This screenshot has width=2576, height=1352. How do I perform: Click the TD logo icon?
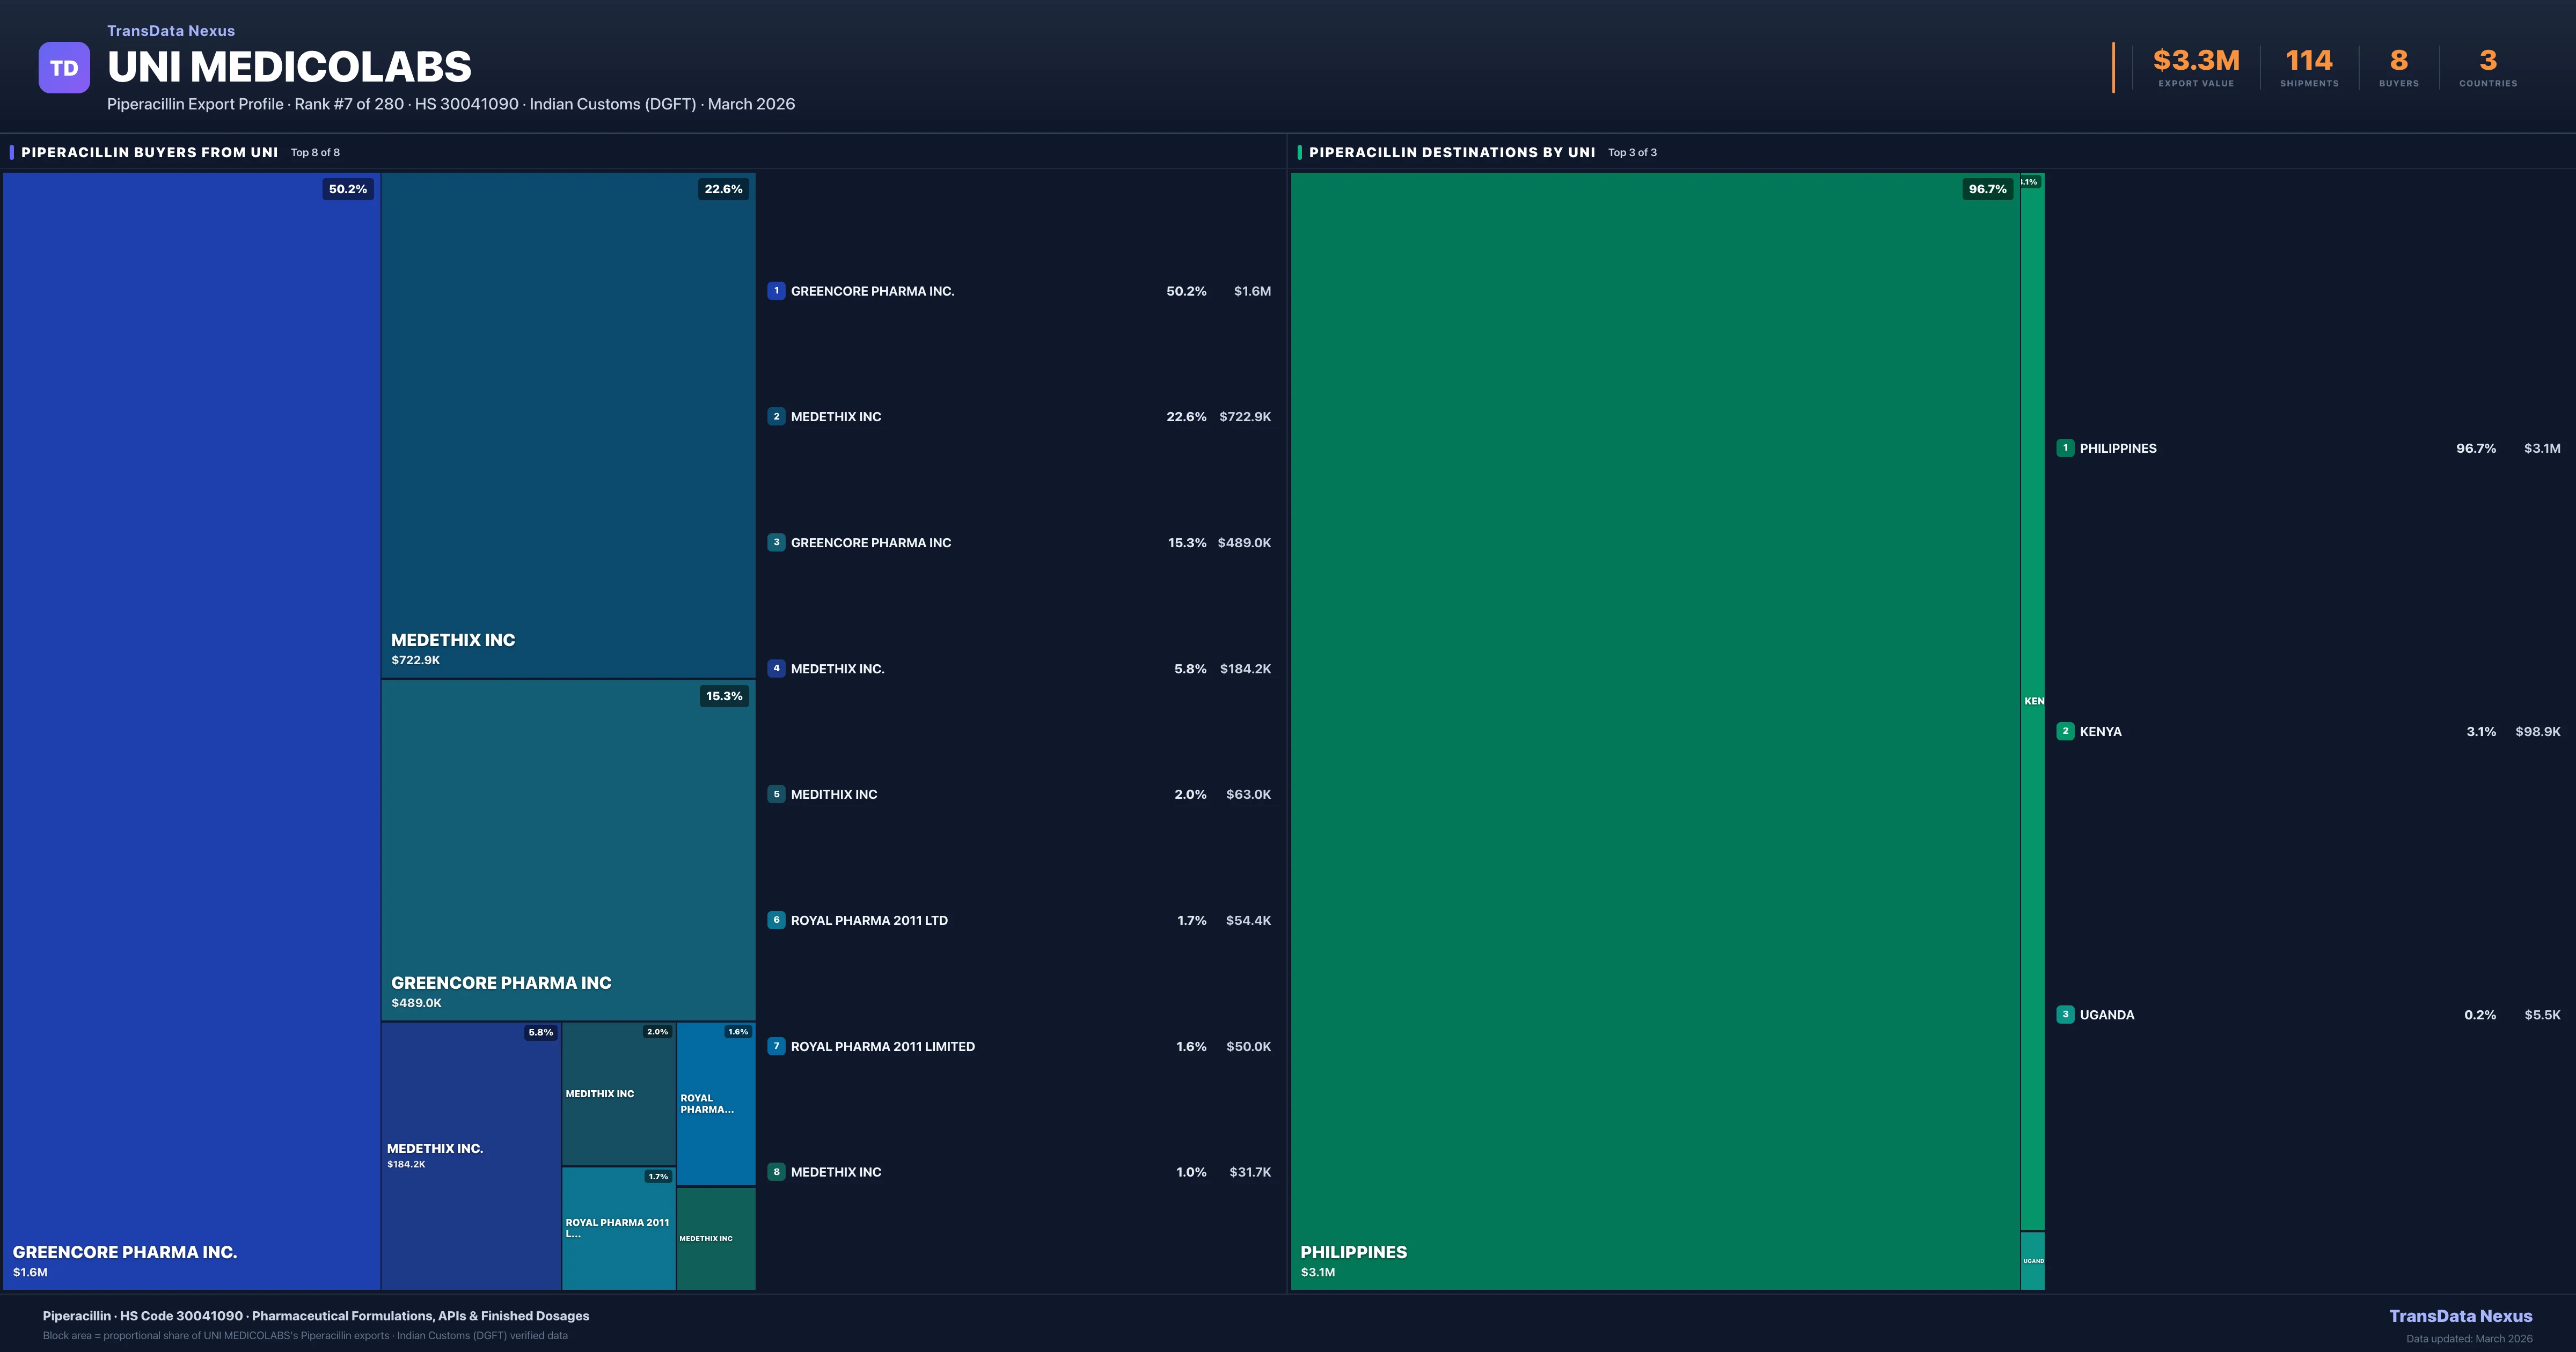(64, 67)
